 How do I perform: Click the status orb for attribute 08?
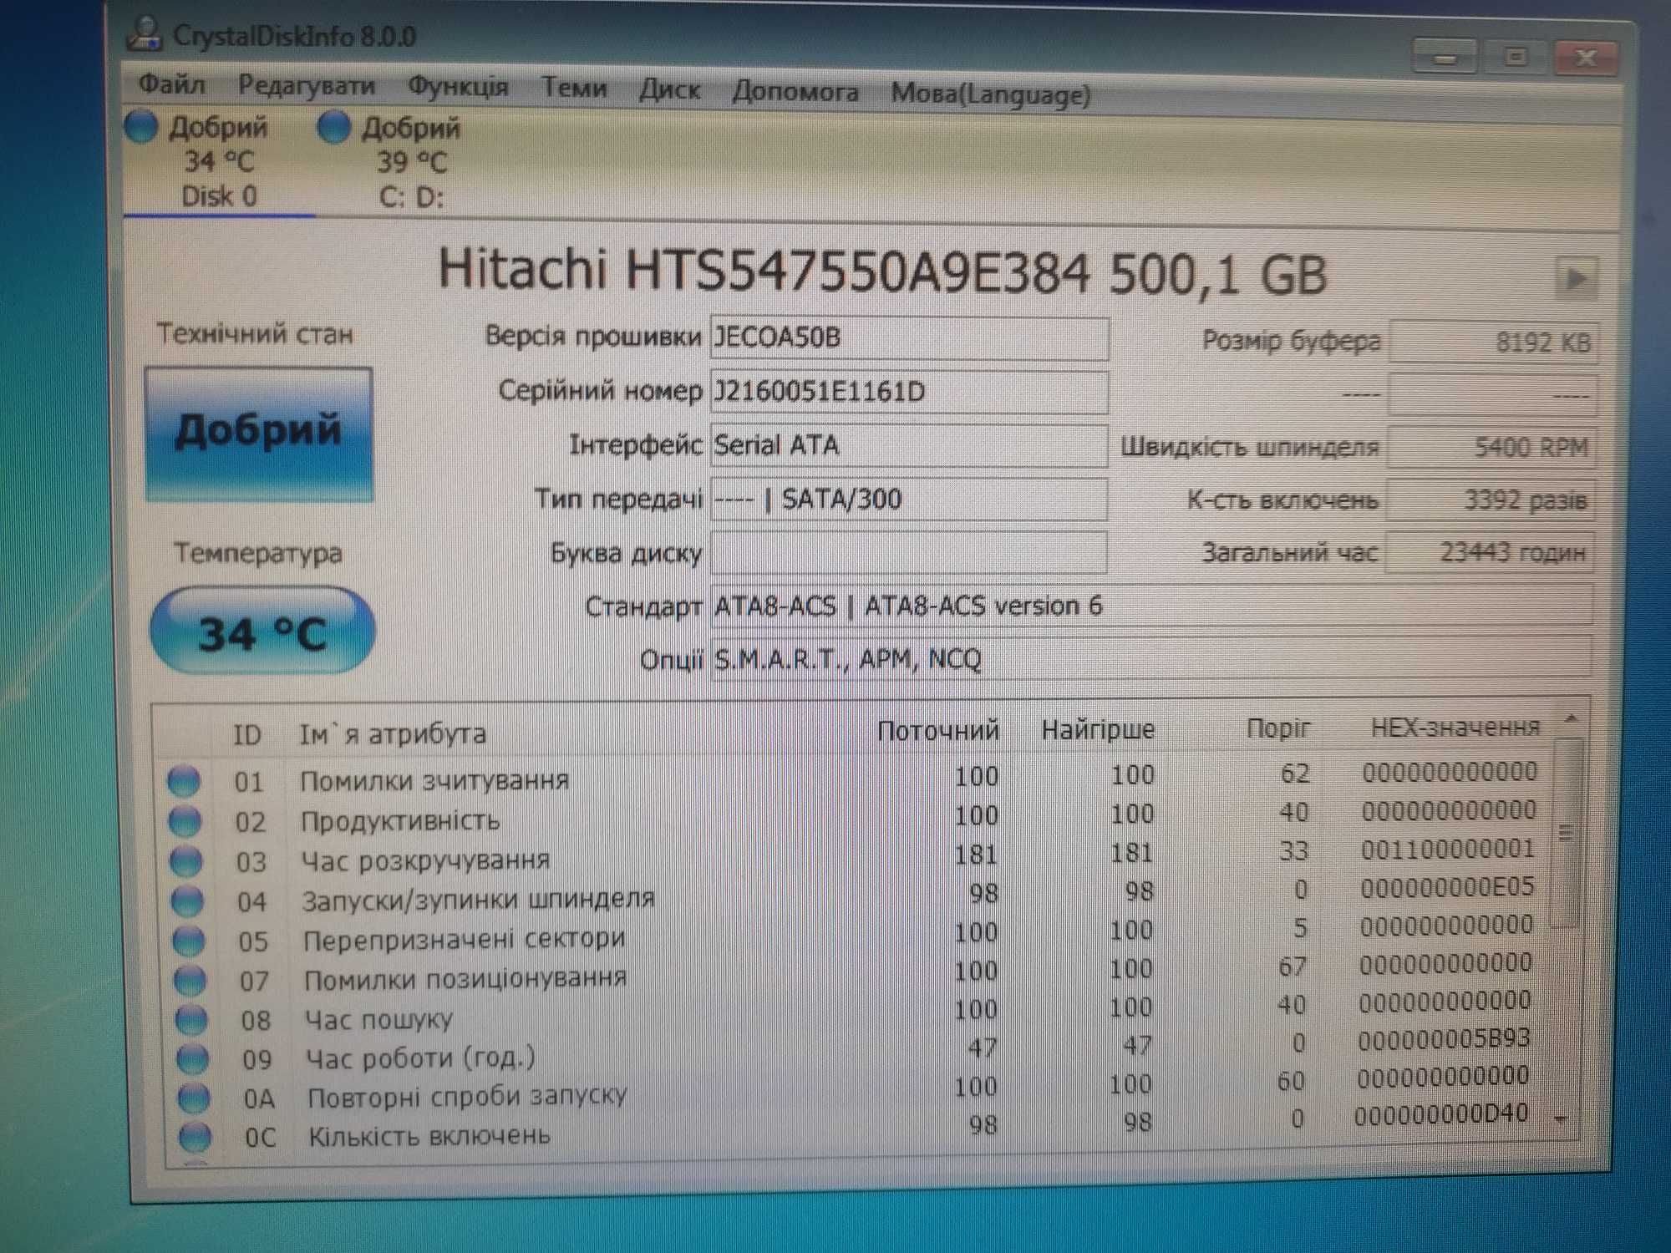pyautogui.click(x=191, y=1019)
